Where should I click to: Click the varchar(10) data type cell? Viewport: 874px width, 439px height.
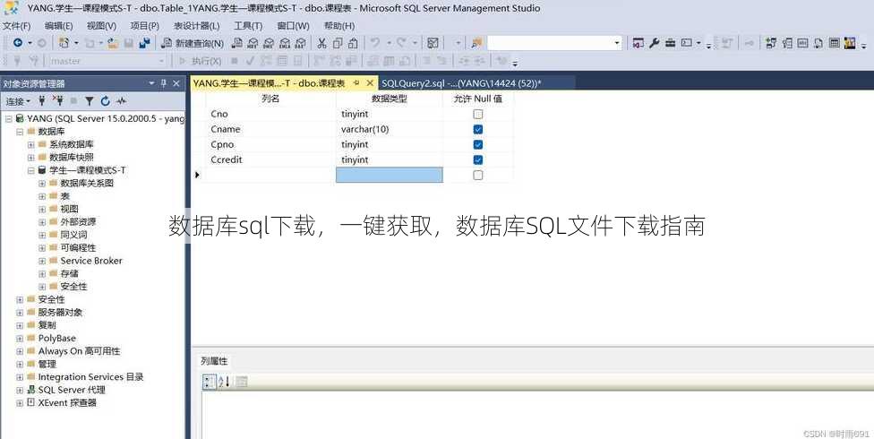click(x=389, y=129)
